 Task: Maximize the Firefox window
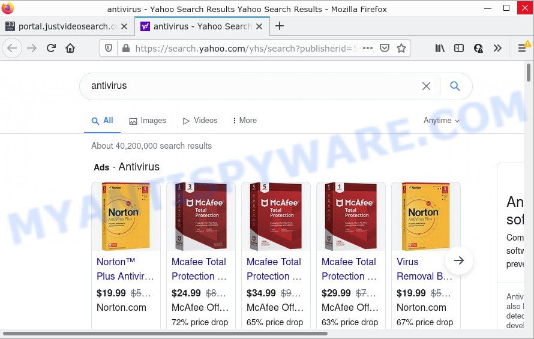click(506, 8)
